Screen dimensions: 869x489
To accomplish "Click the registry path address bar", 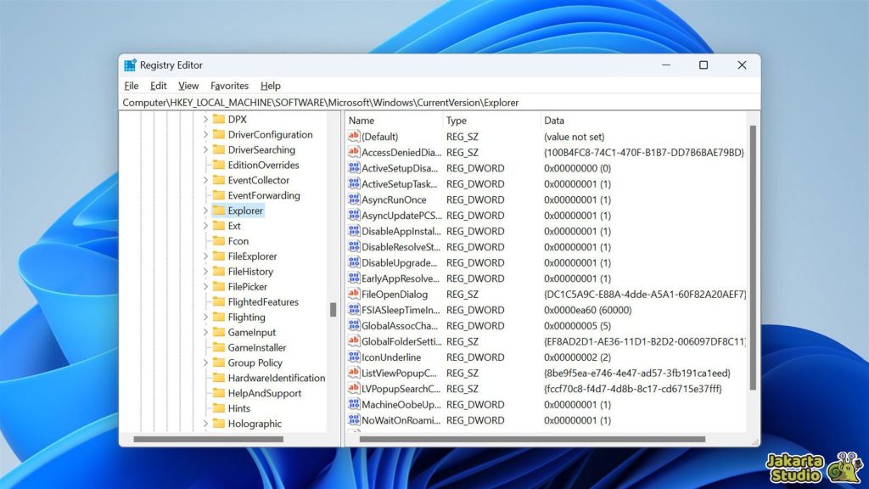I will [x=339, y=102].
